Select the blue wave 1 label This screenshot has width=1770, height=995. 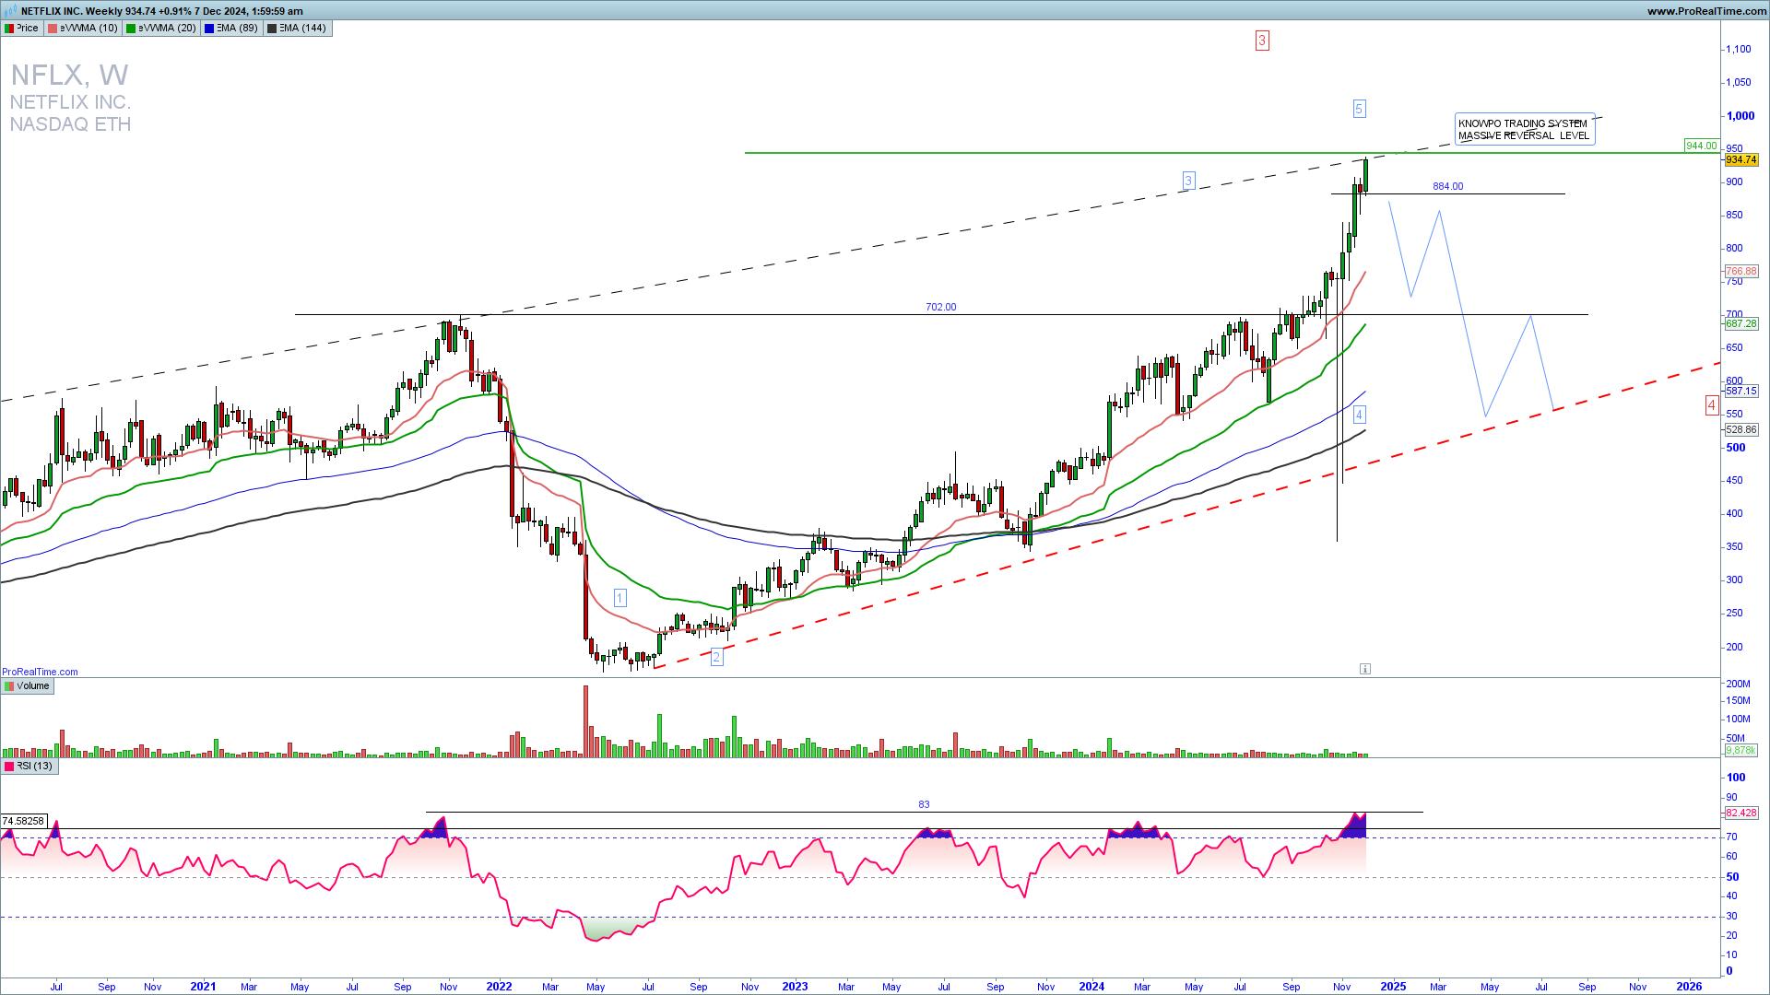point(619,598)
